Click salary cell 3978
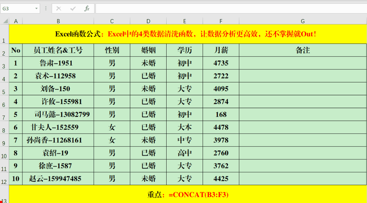Image resolution: width=367 pixels, height=203 pixels. click(x=221, y=140)
